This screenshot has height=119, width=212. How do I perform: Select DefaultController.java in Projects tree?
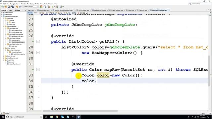[17, 36]
